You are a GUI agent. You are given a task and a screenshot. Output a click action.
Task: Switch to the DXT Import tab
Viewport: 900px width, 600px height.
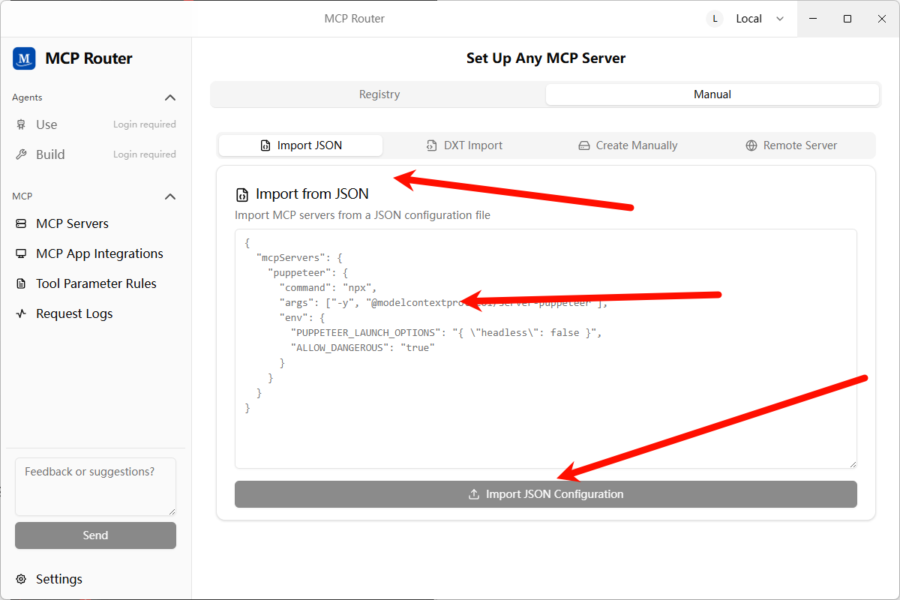464,145
